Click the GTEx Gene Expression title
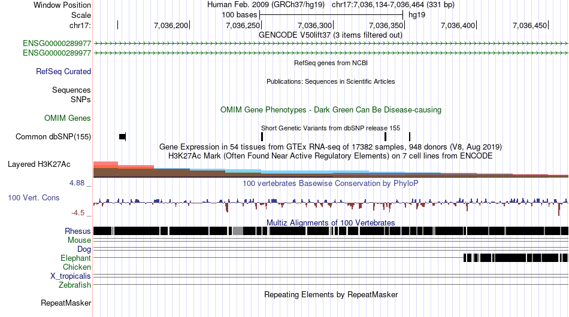Viewport: 569px width, 317px height. click(x=331, y=147)
